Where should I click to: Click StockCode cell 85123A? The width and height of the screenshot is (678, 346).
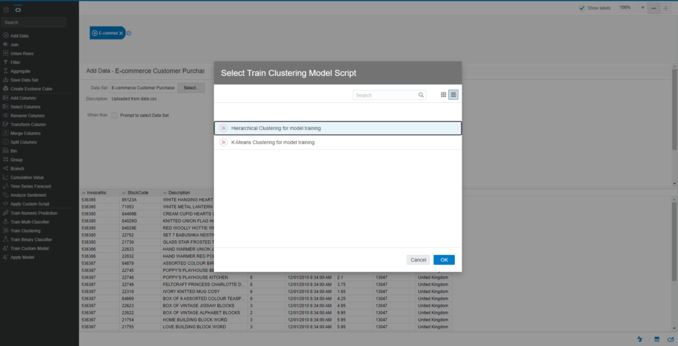click(x=140, y=200)
